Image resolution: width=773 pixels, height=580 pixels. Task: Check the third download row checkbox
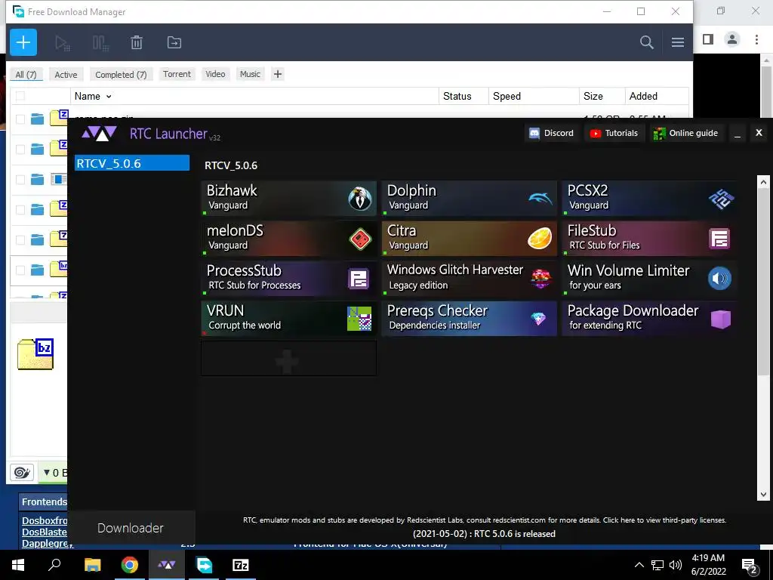(x=20, y=180)
